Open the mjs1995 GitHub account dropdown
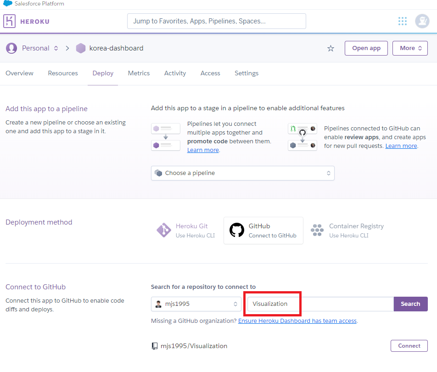This screenshot has width=437, height=372. (x=196, y=304)
